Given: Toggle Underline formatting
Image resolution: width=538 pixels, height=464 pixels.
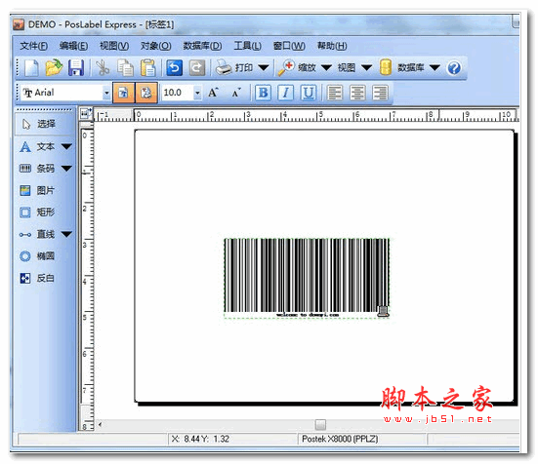Looking at the screenshot, I should tap(309, 93).
